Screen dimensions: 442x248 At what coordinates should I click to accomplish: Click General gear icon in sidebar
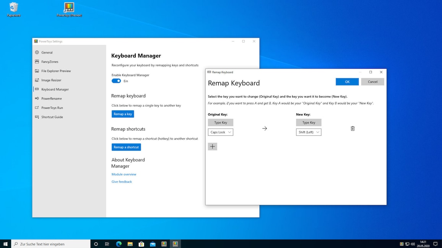[x=37, y=52]
